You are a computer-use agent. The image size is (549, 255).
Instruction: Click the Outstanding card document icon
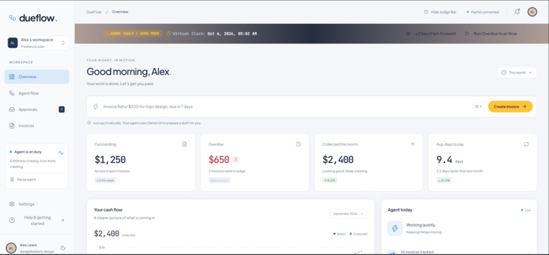[185, 144]
